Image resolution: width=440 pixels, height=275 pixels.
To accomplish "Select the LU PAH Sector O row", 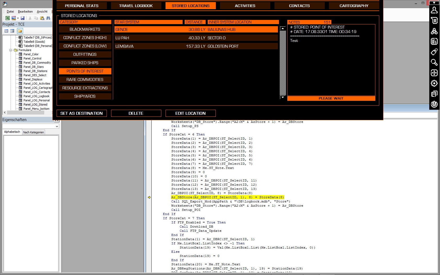I will [x=196, y=38].
